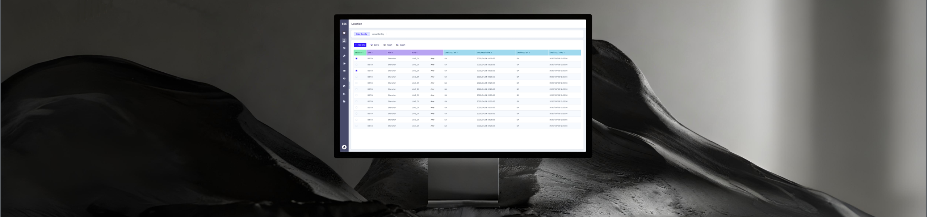The width and height of the screenshot is (927, 217).
Task: Click the Delete trash icon
Action: pyautogui.click(x=372, y=45)
